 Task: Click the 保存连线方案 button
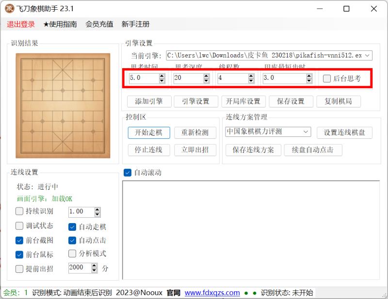(x=253, y=150)
